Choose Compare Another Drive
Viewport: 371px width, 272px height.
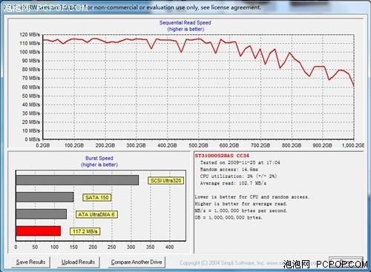coord(137,262)
